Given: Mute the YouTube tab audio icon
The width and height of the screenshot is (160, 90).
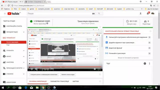Looking at the screenshot, I should point(20,2).
